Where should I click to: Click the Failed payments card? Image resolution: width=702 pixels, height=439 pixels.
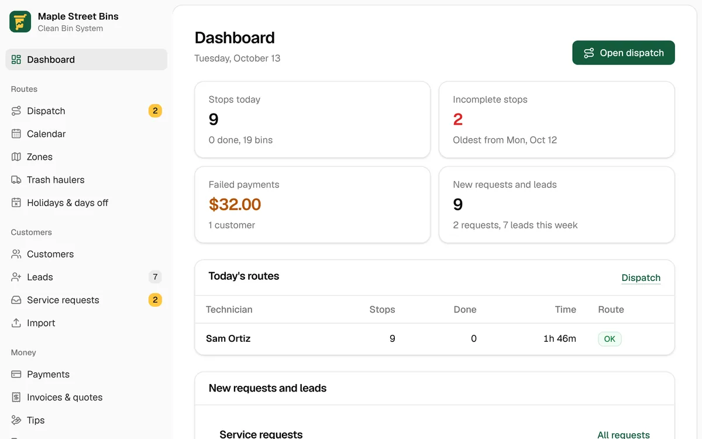click(312, 204)
